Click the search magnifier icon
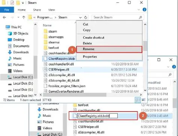 point(140,17)
